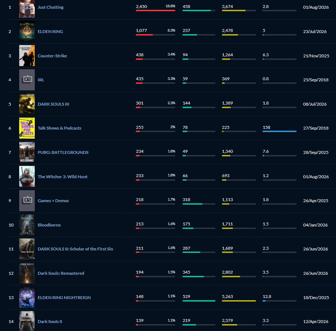Image resolution: width=336 pixels, height=331 pixels.
Task: Go to the DARK SOULS III link
Action: [53, 104]
